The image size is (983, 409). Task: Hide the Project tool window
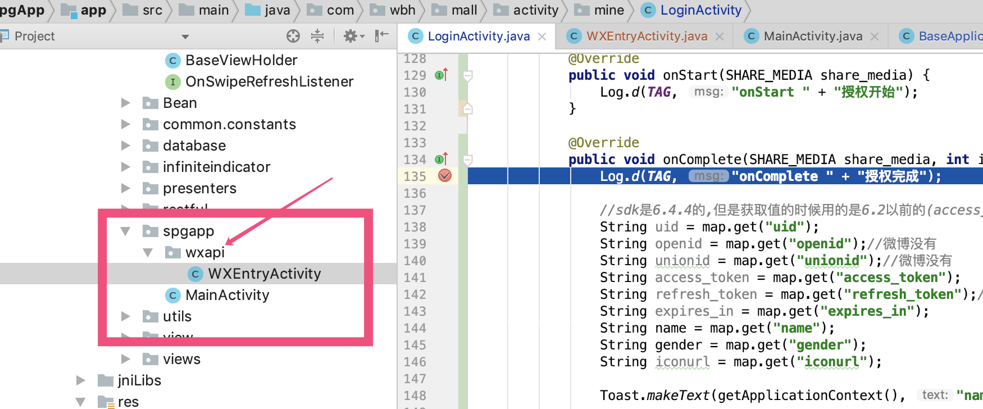tap(382, 36)
